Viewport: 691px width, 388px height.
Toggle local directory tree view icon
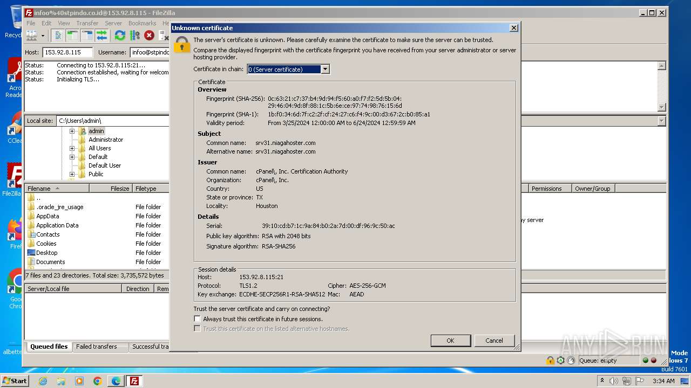click(x=72, y=36)
